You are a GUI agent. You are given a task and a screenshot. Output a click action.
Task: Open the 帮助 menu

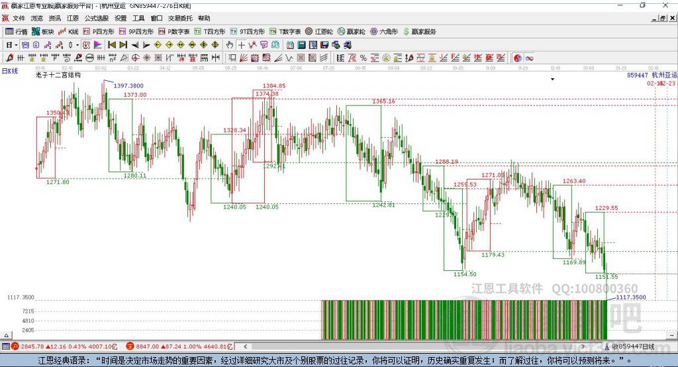[204, 18]
